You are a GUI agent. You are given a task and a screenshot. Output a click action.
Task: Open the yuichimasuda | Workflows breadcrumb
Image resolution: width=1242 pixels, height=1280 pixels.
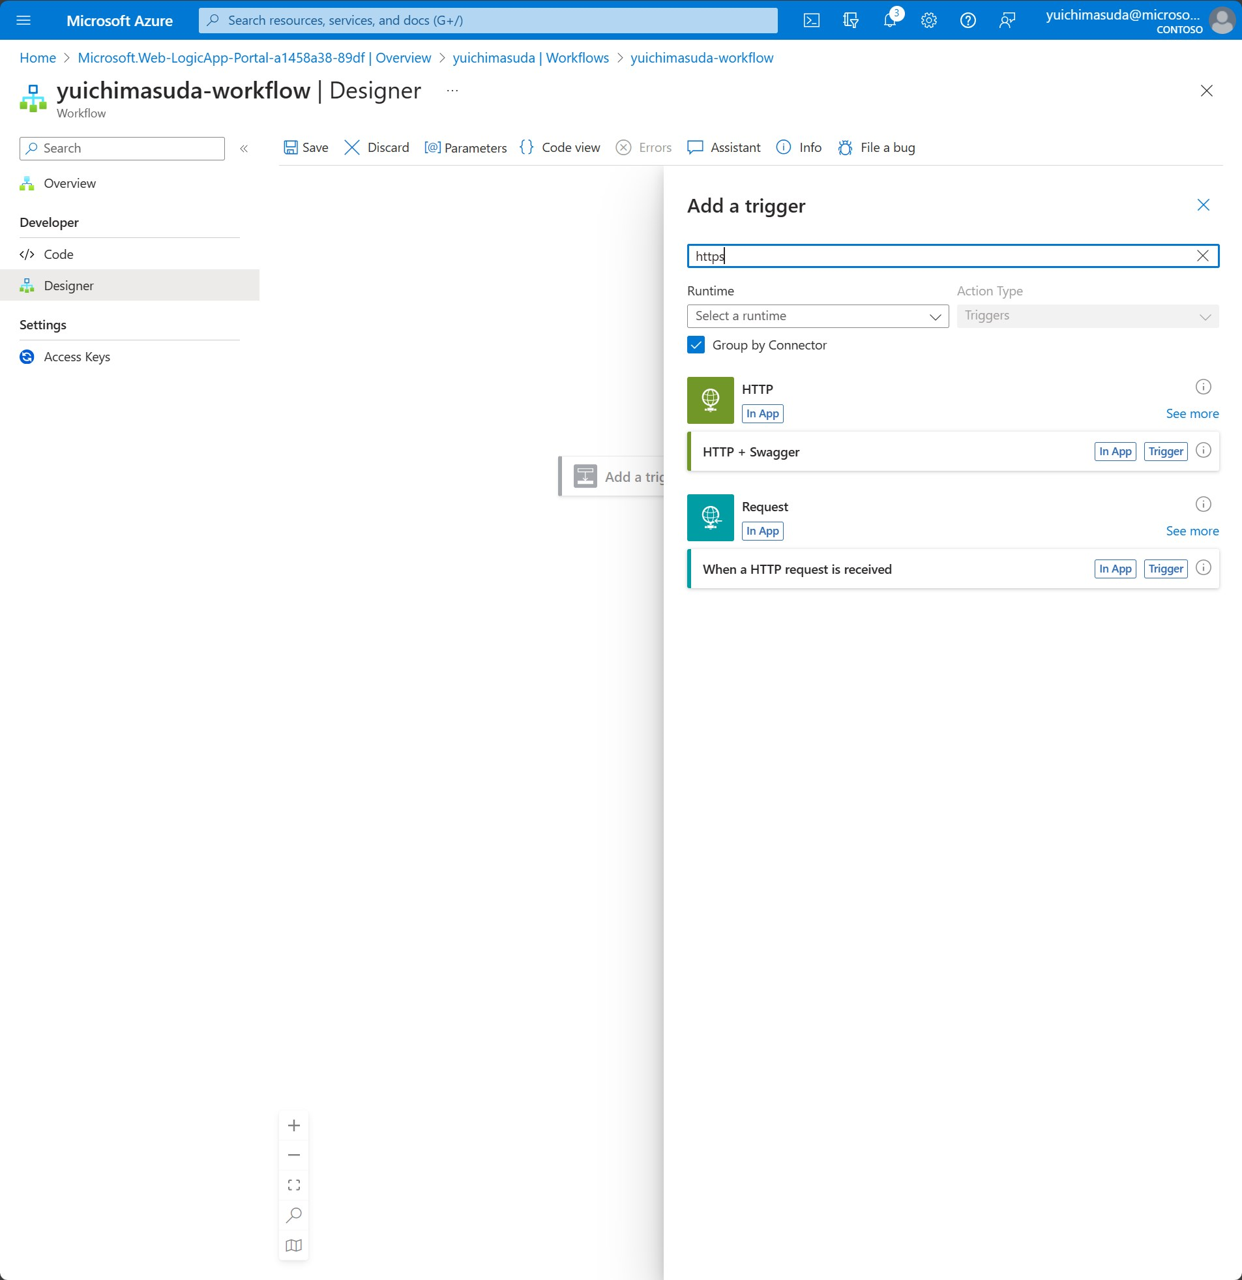(530, 58)
